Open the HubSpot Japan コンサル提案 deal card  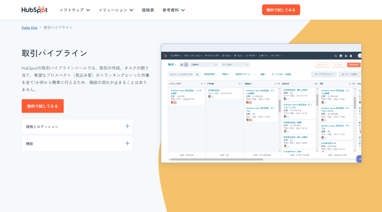187,96
